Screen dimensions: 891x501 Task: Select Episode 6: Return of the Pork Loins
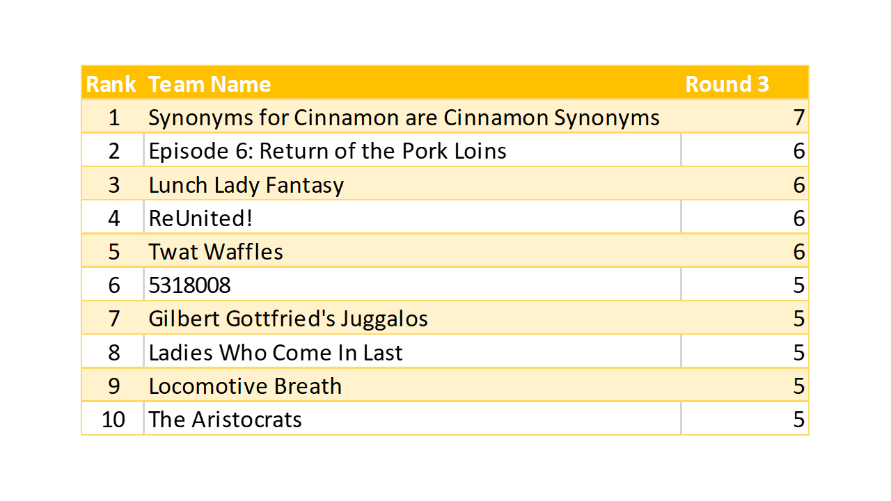tap(327, 151)
